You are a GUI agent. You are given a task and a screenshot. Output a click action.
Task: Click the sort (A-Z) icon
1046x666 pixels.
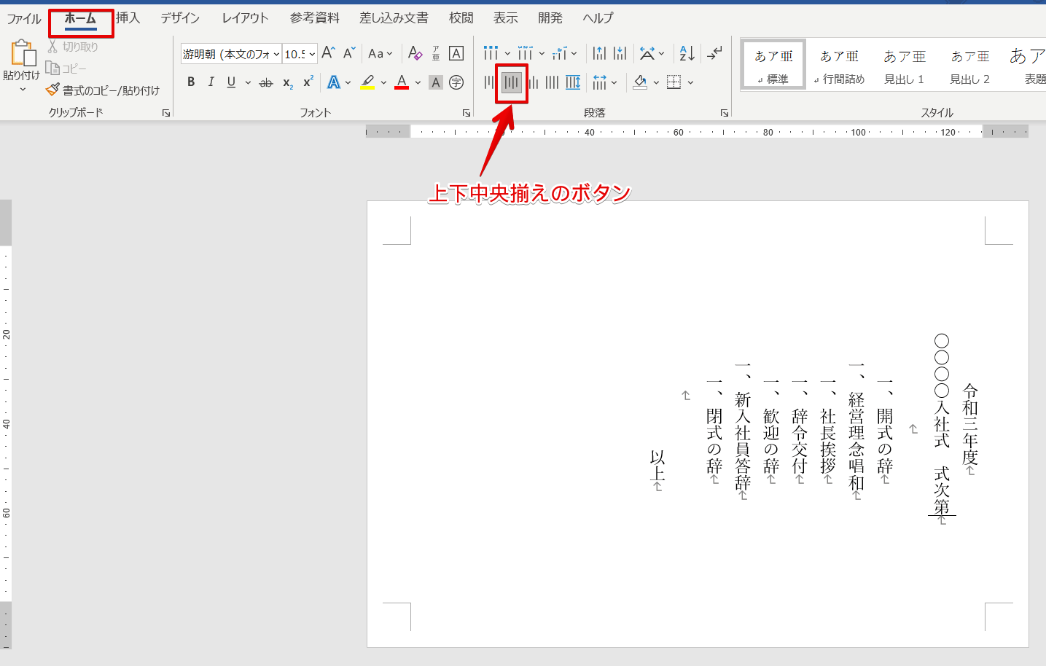(x=687, y=53)
